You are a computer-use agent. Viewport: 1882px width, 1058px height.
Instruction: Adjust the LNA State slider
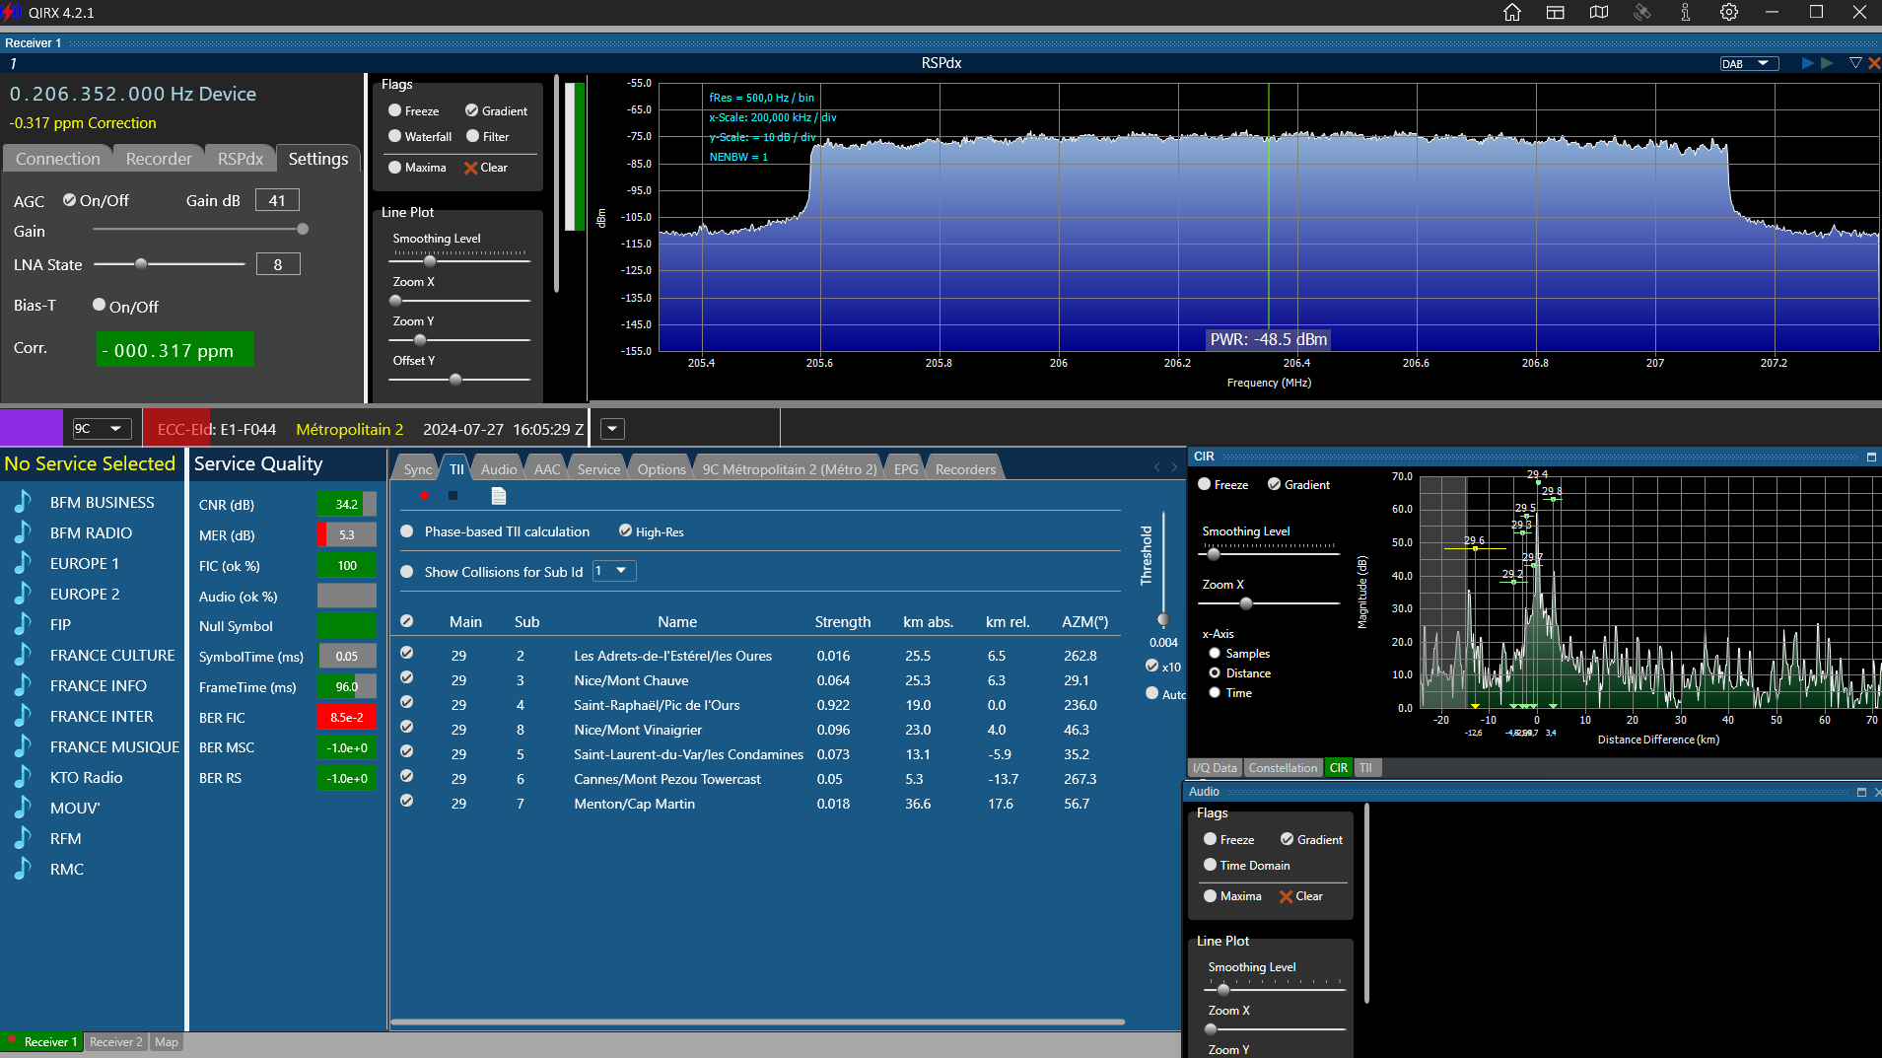tap(141, 264)
